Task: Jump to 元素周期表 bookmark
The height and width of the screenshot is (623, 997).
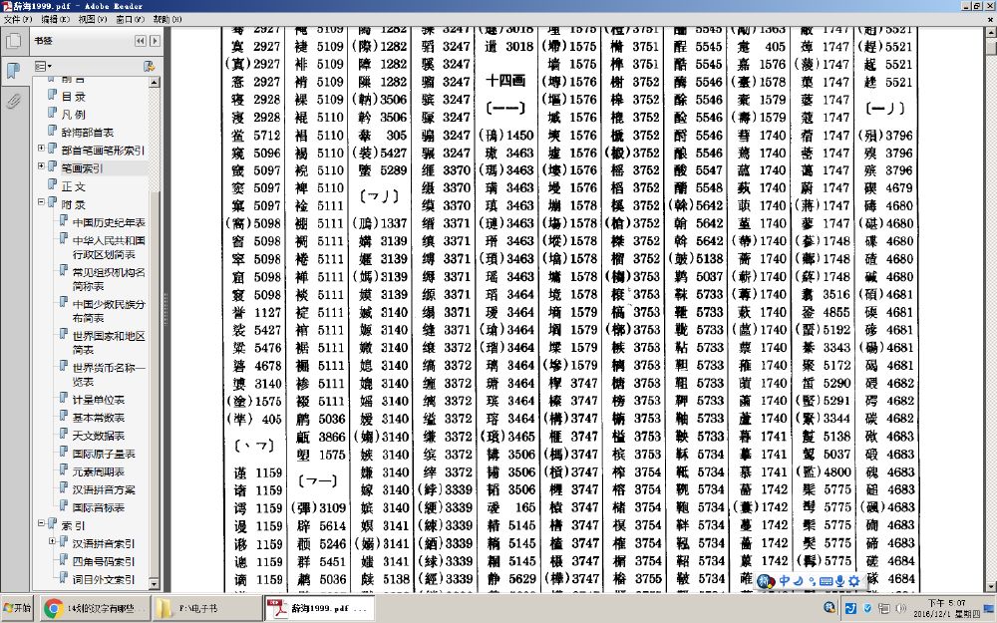Action: point(98,471)
